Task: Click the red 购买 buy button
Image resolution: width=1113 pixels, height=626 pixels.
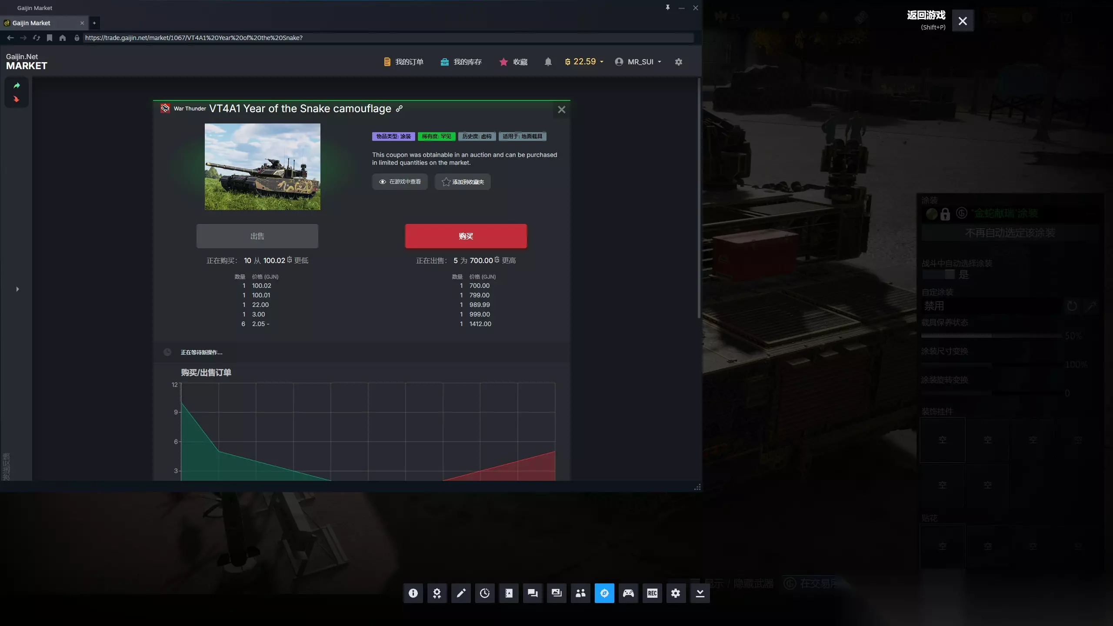Action: click(x=466, y=236)
